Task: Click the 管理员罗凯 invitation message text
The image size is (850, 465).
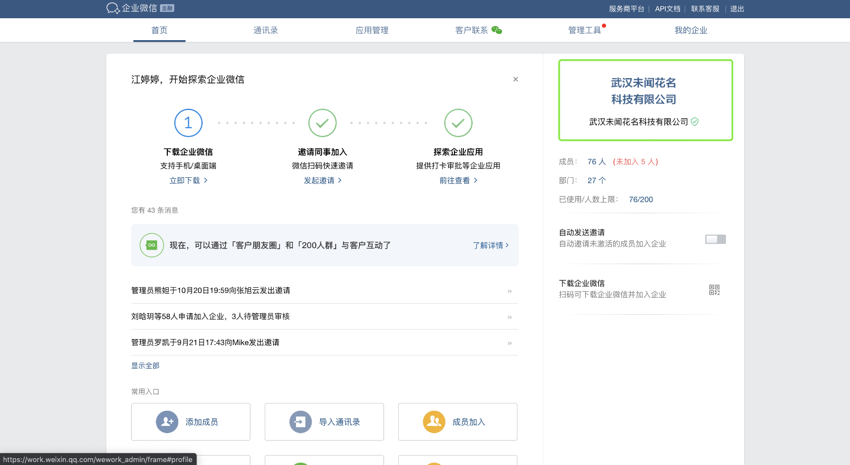Action: click(x=205, y=342)
